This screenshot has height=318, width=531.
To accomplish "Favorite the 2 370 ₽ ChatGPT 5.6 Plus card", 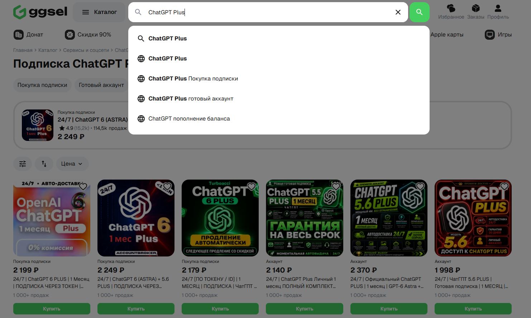I will [420, 186].
